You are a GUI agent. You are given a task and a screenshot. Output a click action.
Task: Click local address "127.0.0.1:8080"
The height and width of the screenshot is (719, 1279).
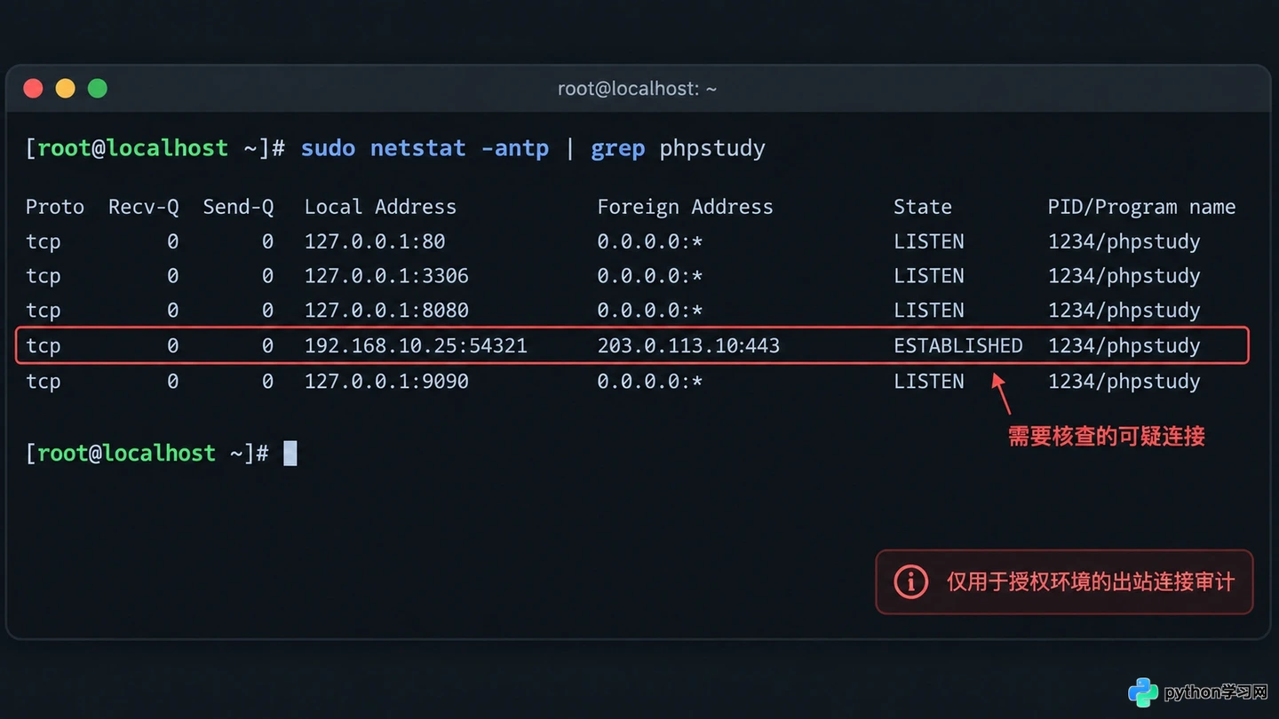386,311
